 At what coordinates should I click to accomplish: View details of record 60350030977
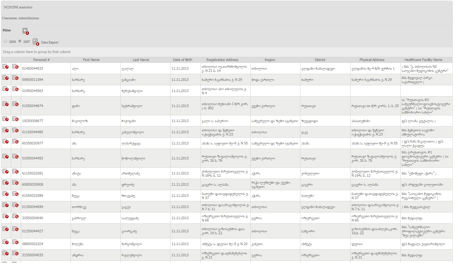15,141
